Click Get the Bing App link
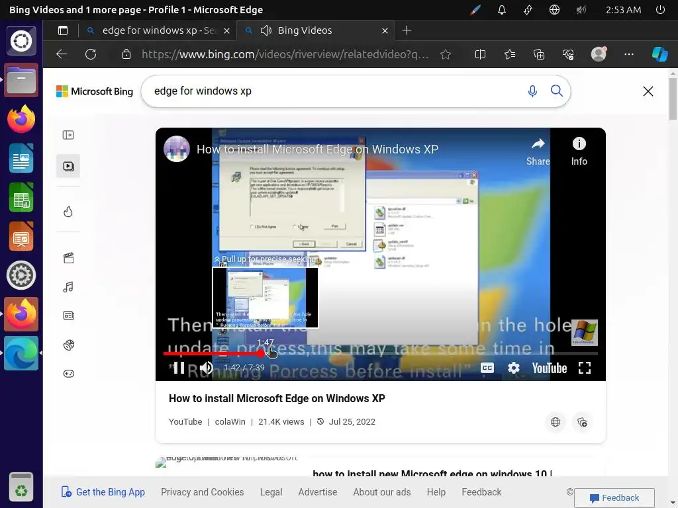The height and width of the screenshot is (508, 678). [103, 492]
